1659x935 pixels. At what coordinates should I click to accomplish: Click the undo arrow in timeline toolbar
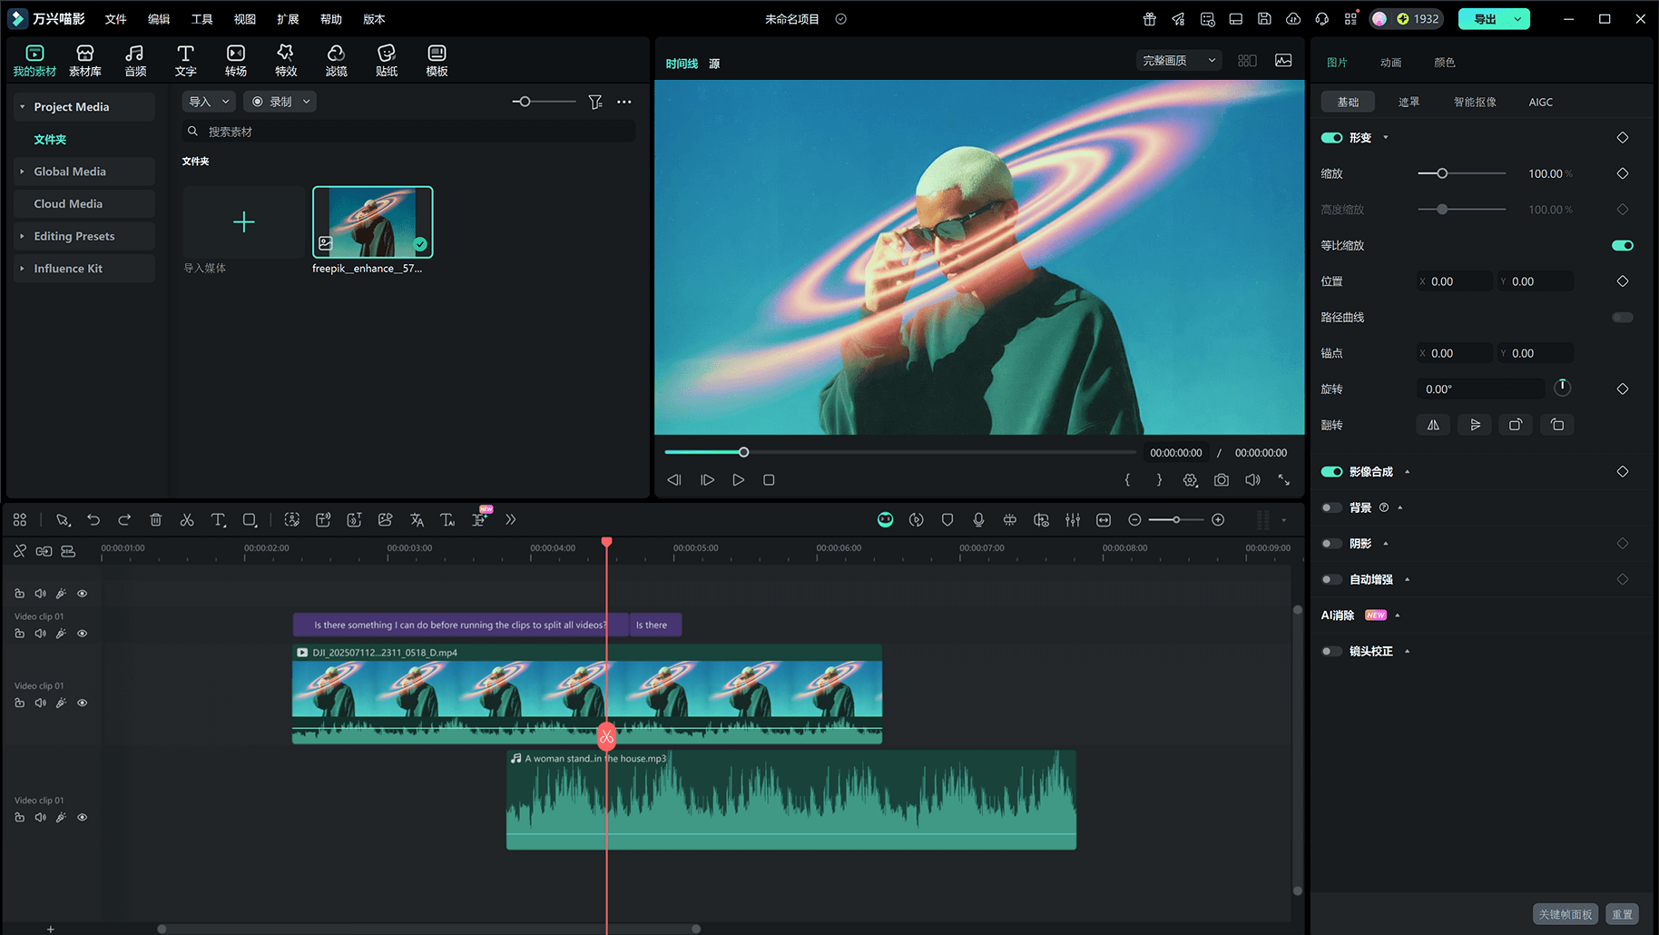point(93,520)
